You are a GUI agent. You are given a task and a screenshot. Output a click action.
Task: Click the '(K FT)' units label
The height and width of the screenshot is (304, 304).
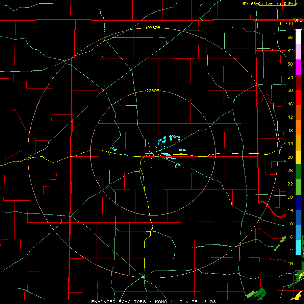point(285,23)
